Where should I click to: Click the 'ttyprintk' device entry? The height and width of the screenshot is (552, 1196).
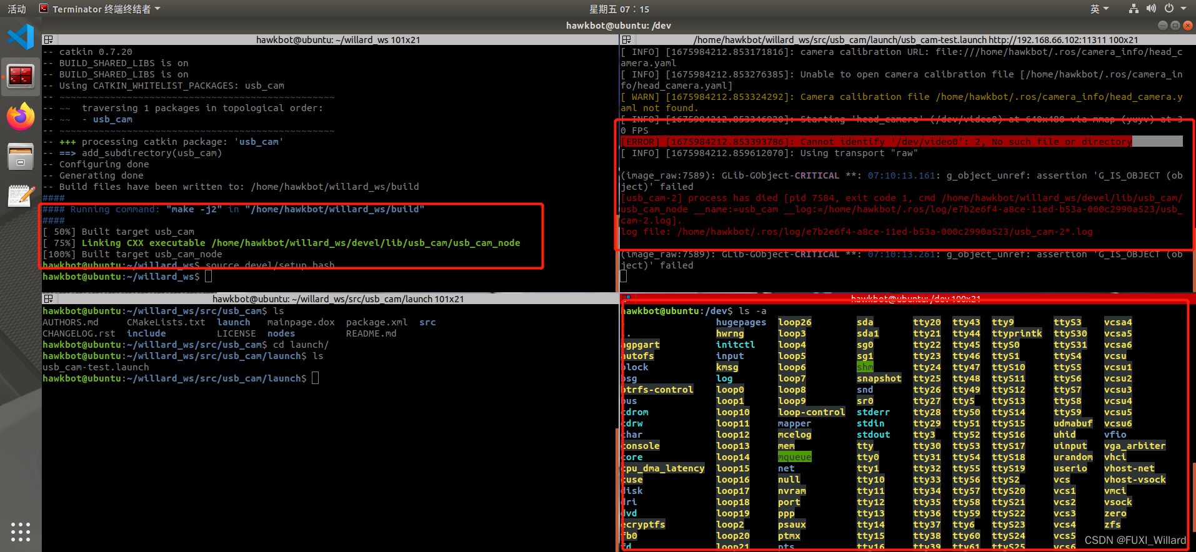pos(1017,333)
